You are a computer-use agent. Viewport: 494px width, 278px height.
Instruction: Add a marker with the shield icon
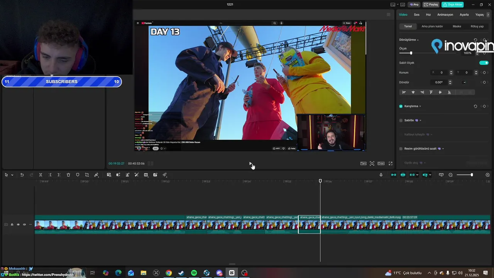[78, 175]
